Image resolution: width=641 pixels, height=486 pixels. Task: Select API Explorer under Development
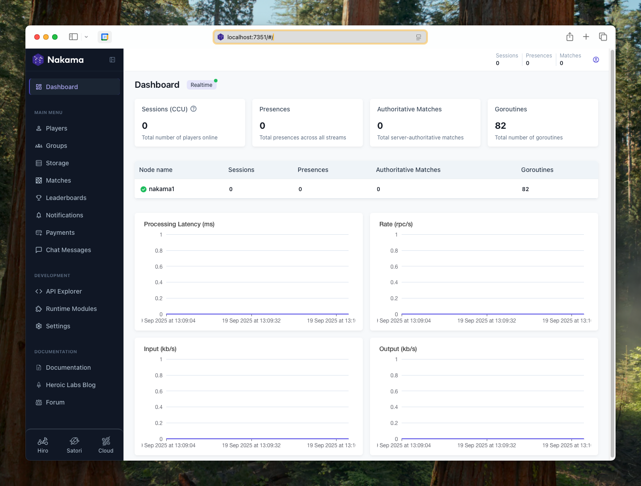(x=64, y=291)
